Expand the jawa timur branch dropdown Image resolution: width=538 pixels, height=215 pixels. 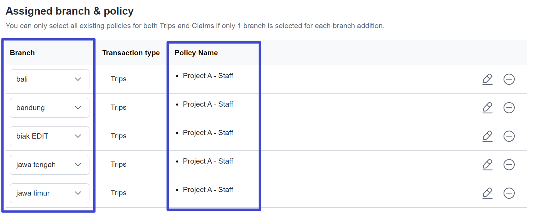tap(49, 193)
